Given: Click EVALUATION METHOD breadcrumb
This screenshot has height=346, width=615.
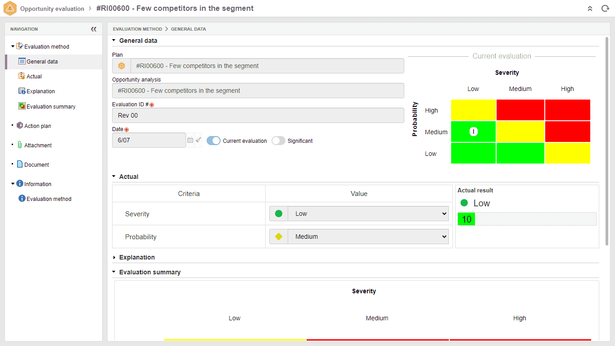Looking at the screenshot, I should 137,29.
